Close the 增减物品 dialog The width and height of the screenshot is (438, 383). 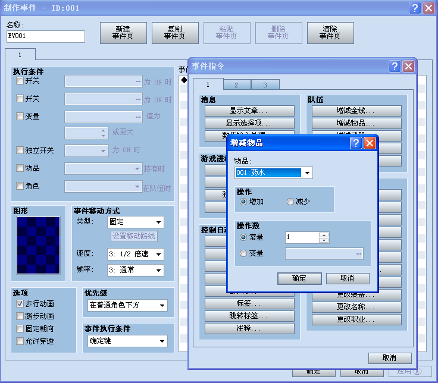coord(370,143)
